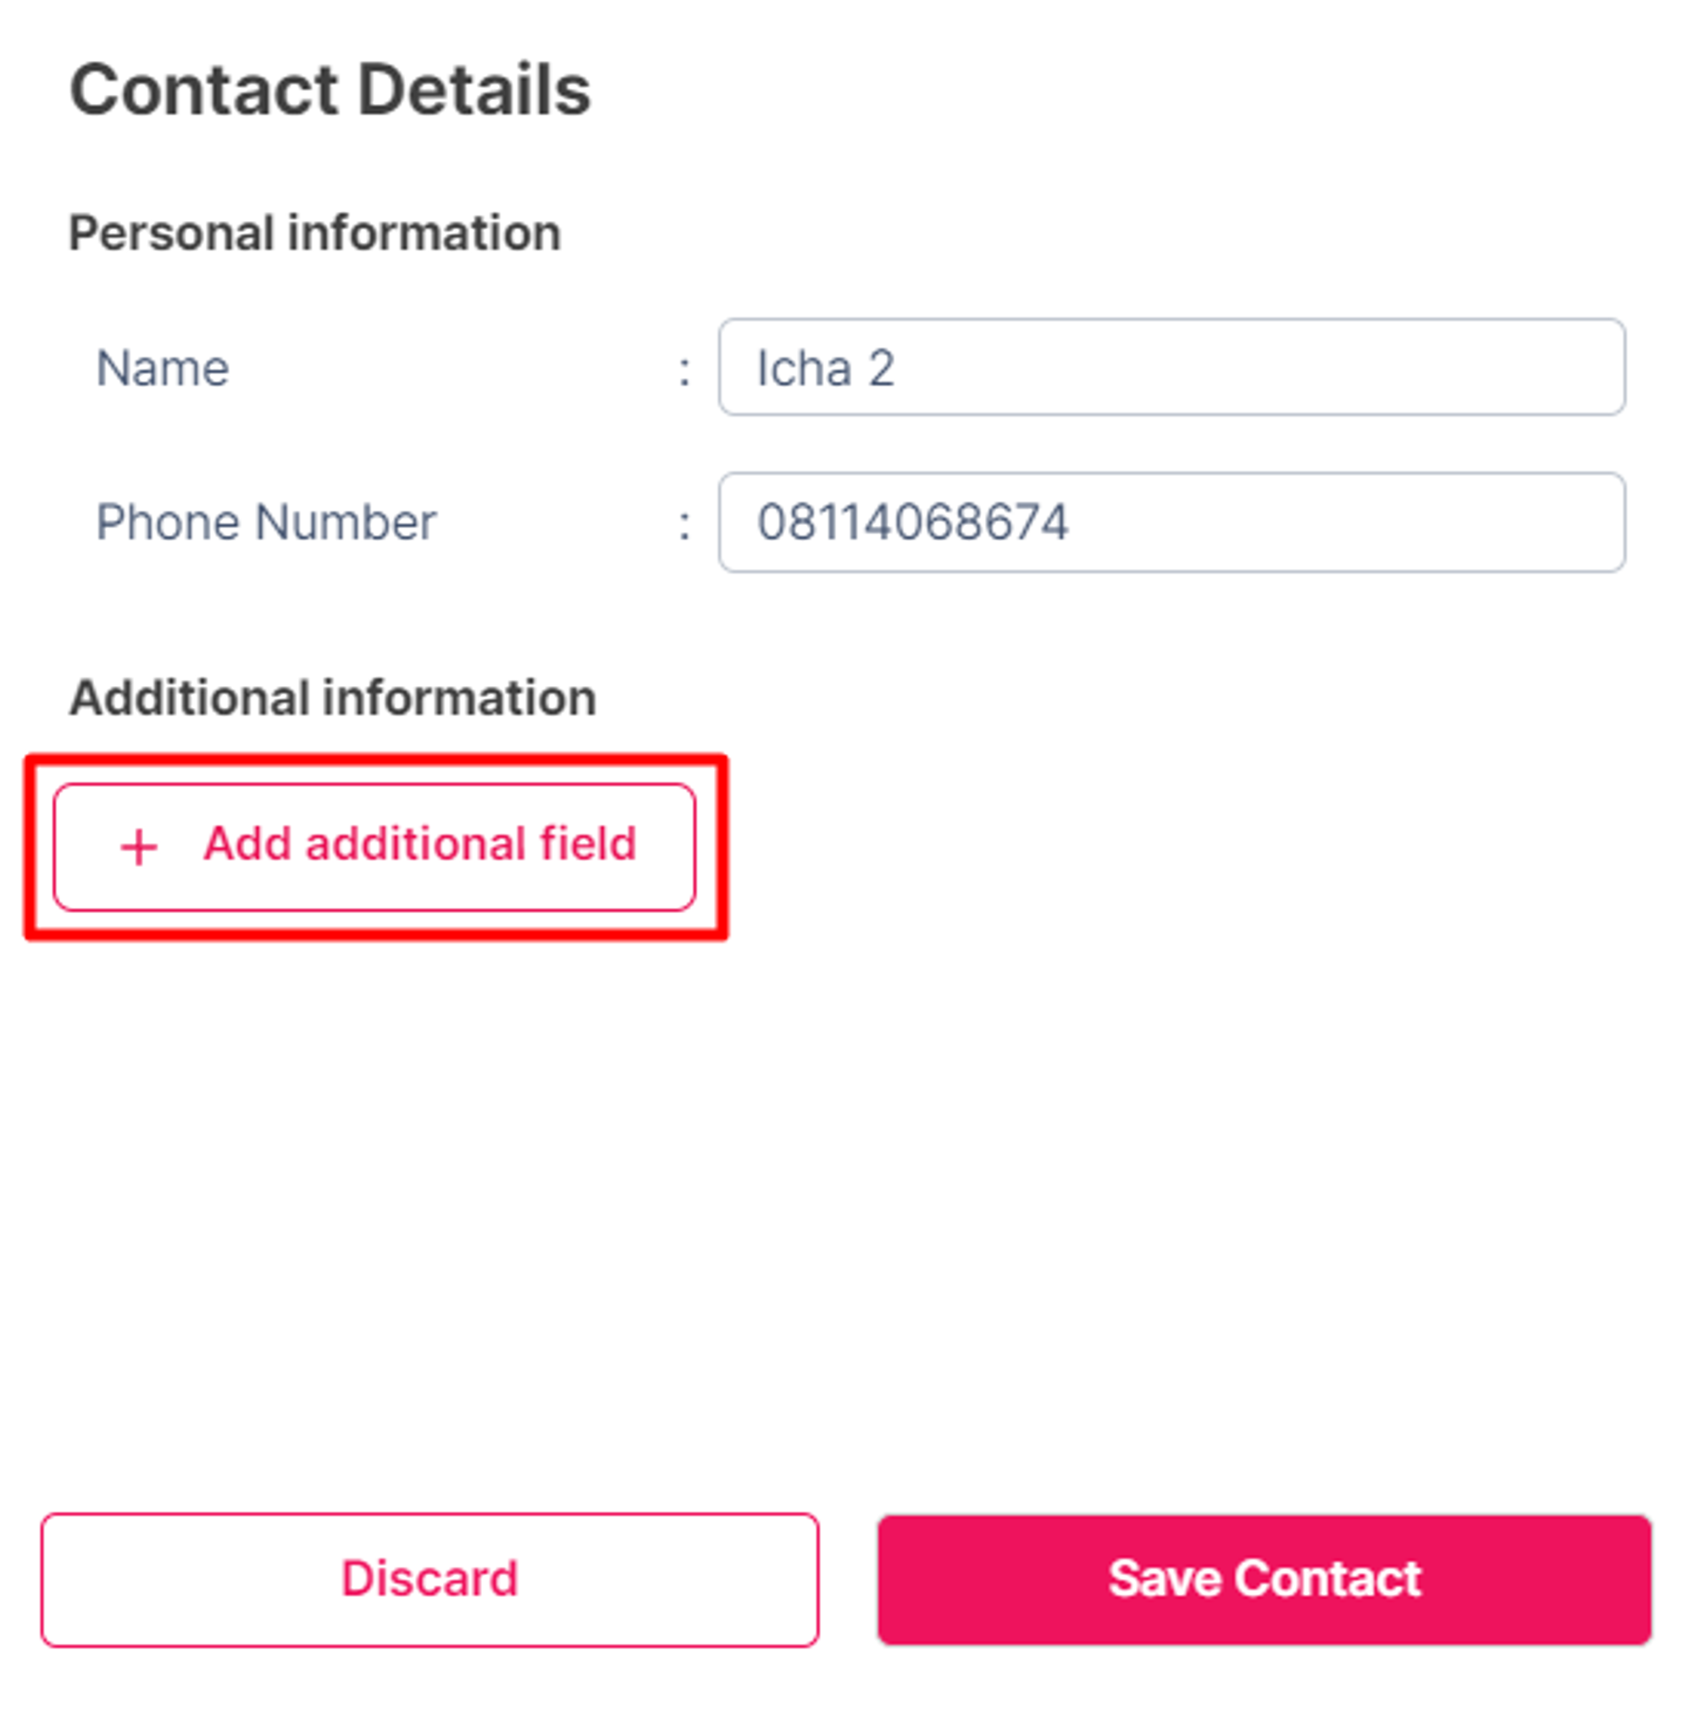Click the word 'Contact' in the heading

203,91
